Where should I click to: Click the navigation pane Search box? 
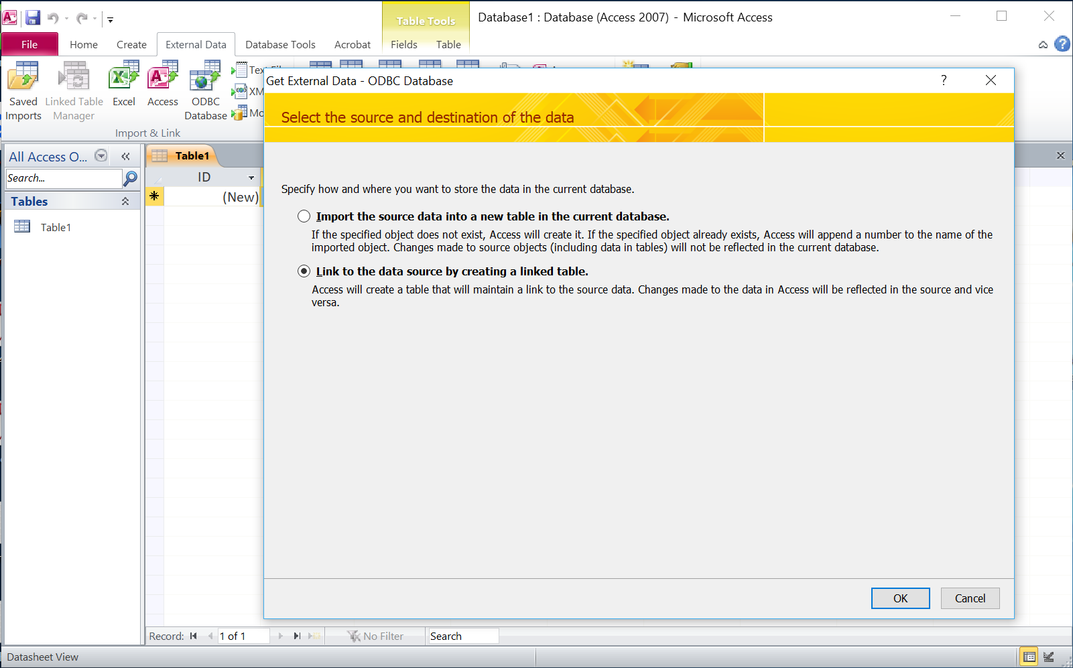tap(64, 178)
